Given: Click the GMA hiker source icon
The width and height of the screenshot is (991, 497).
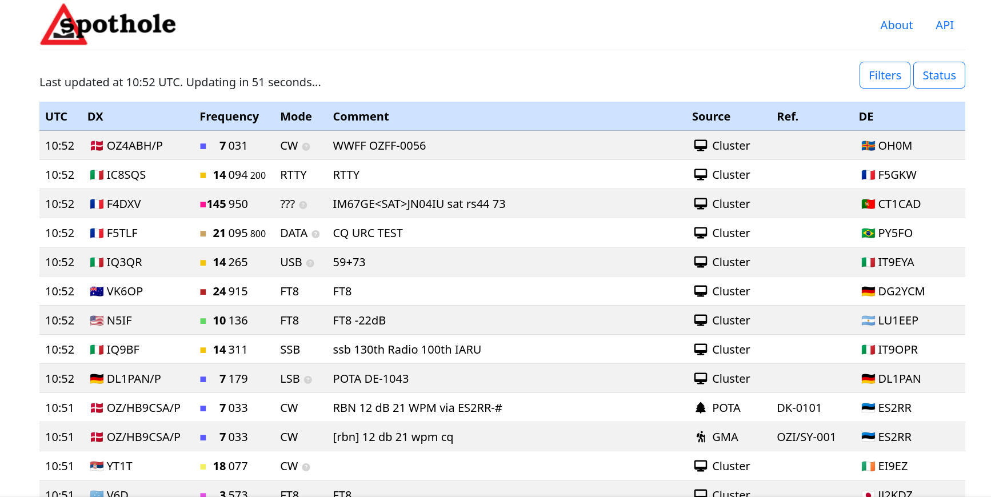Looking at the screenshot, I should pyautogui.click(x=700, y=437).
